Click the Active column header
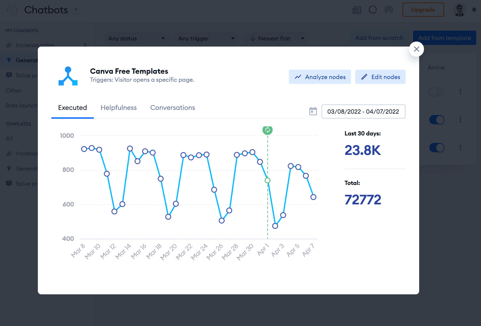481x326 pixels. [436, 68]
